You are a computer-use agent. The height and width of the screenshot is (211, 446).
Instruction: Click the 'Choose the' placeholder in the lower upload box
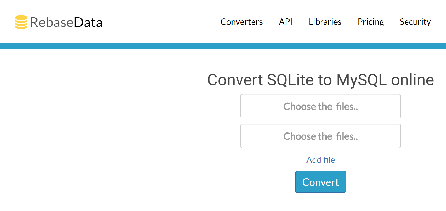308,136
